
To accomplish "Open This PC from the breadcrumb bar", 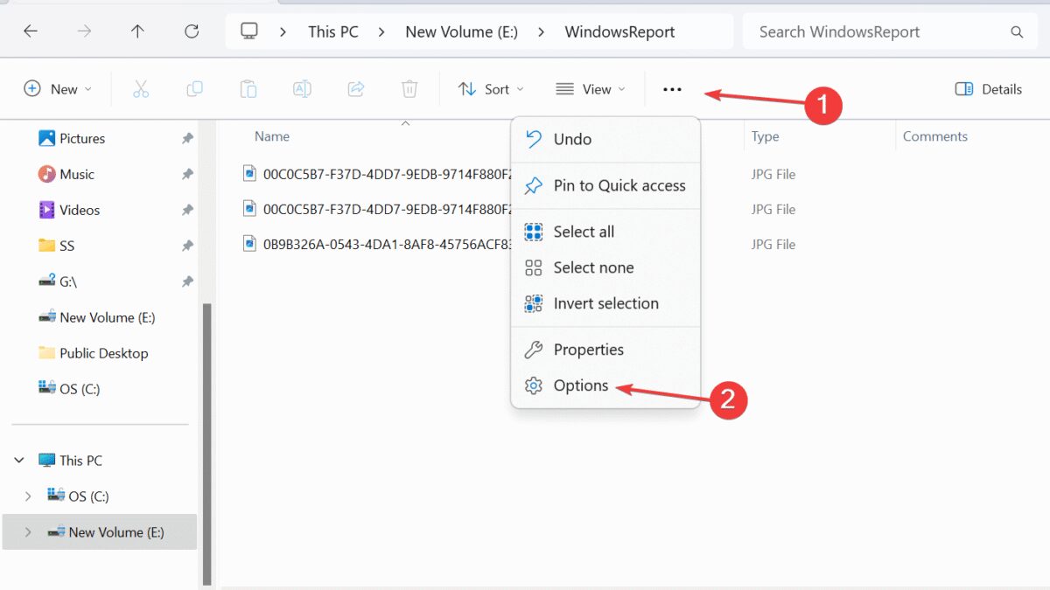I will [x=332, y=31].
